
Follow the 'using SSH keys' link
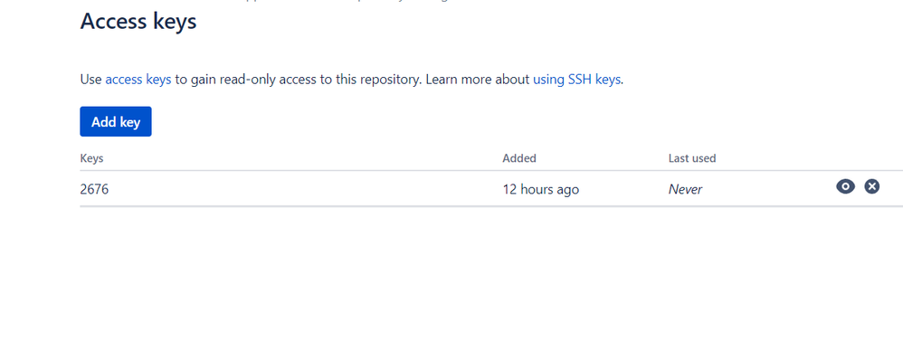coord(576,80)
